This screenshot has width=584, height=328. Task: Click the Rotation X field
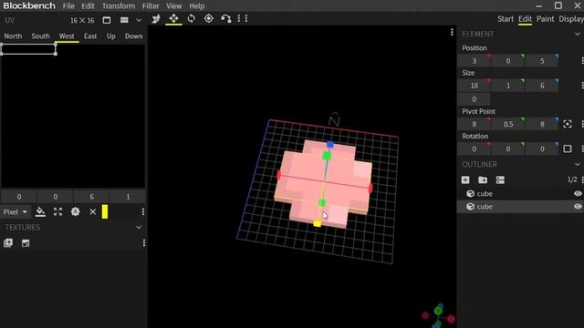474,149
